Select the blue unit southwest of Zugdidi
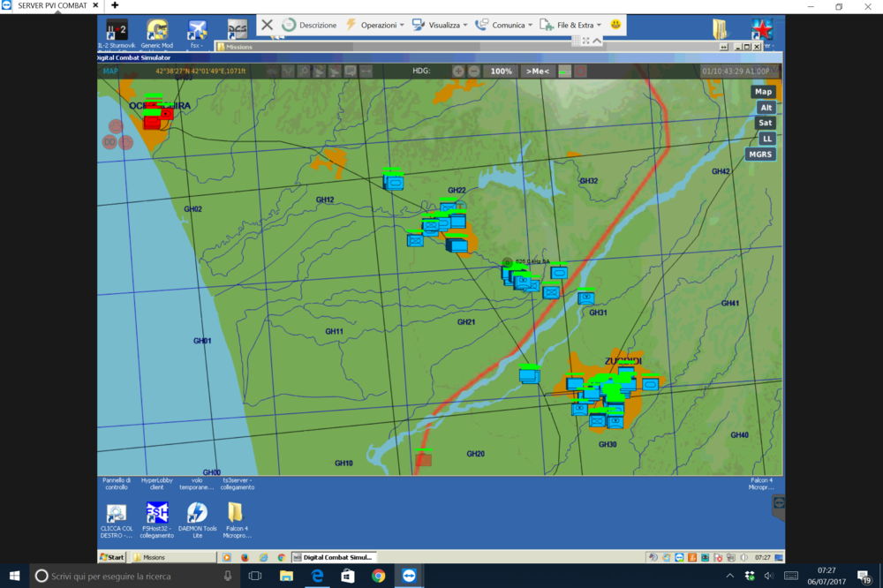The width and height of the screenshot is (883, 588). [x=529, y=374]
